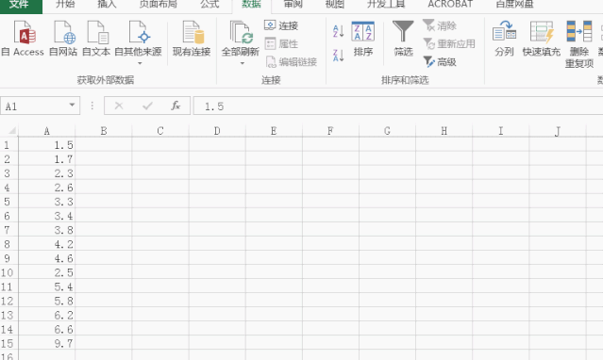Expand the 全部刷新 dropdown arrow

[243, 63]
